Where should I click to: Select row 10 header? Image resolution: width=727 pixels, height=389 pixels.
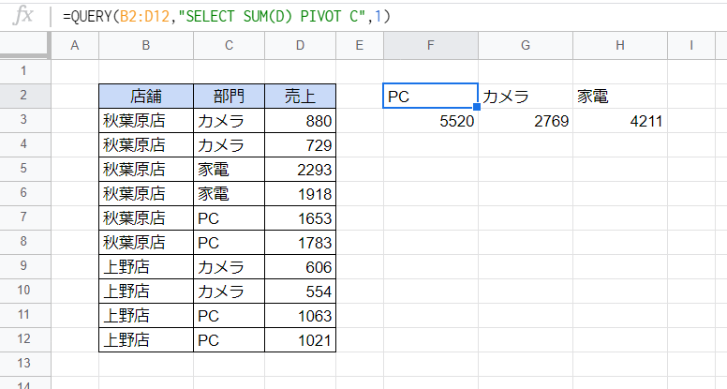pyautogui.click(x=23, y=291)
